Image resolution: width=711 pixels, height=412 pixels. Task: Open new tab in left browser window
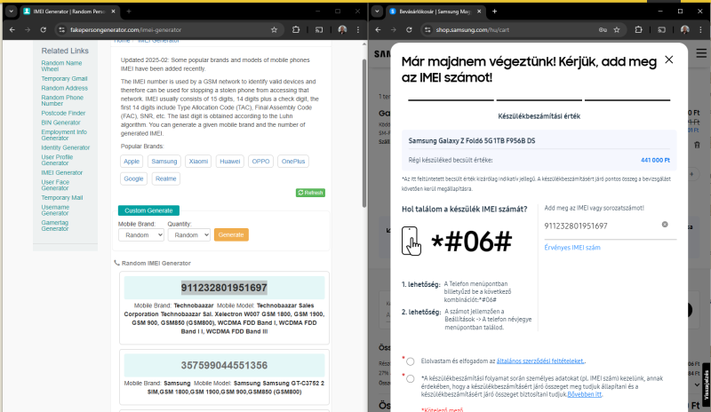tap(129, 12)
